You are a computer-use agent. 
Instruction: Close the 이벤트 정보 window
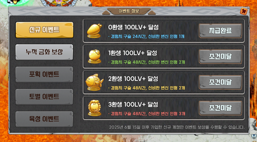pos(244,11)
